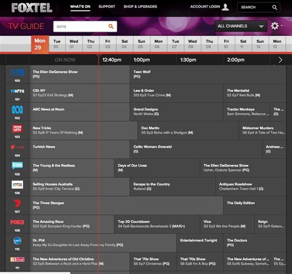
Task: Open Dr. Phil listing
Action: point(103,243)
